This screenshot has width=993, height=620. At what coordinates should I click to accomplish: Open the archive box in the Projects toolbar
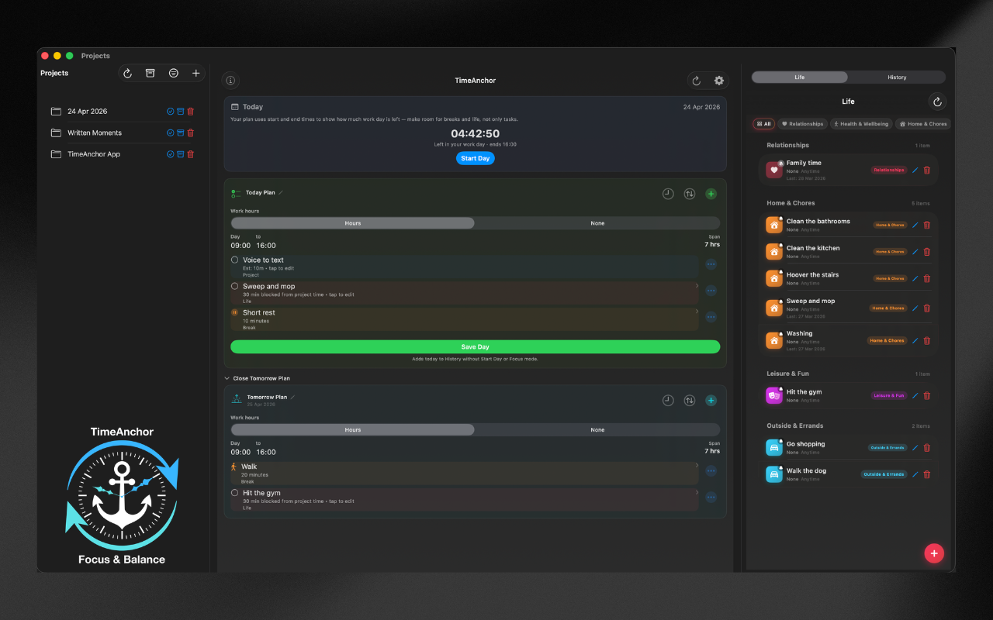[x=151, y=73]
